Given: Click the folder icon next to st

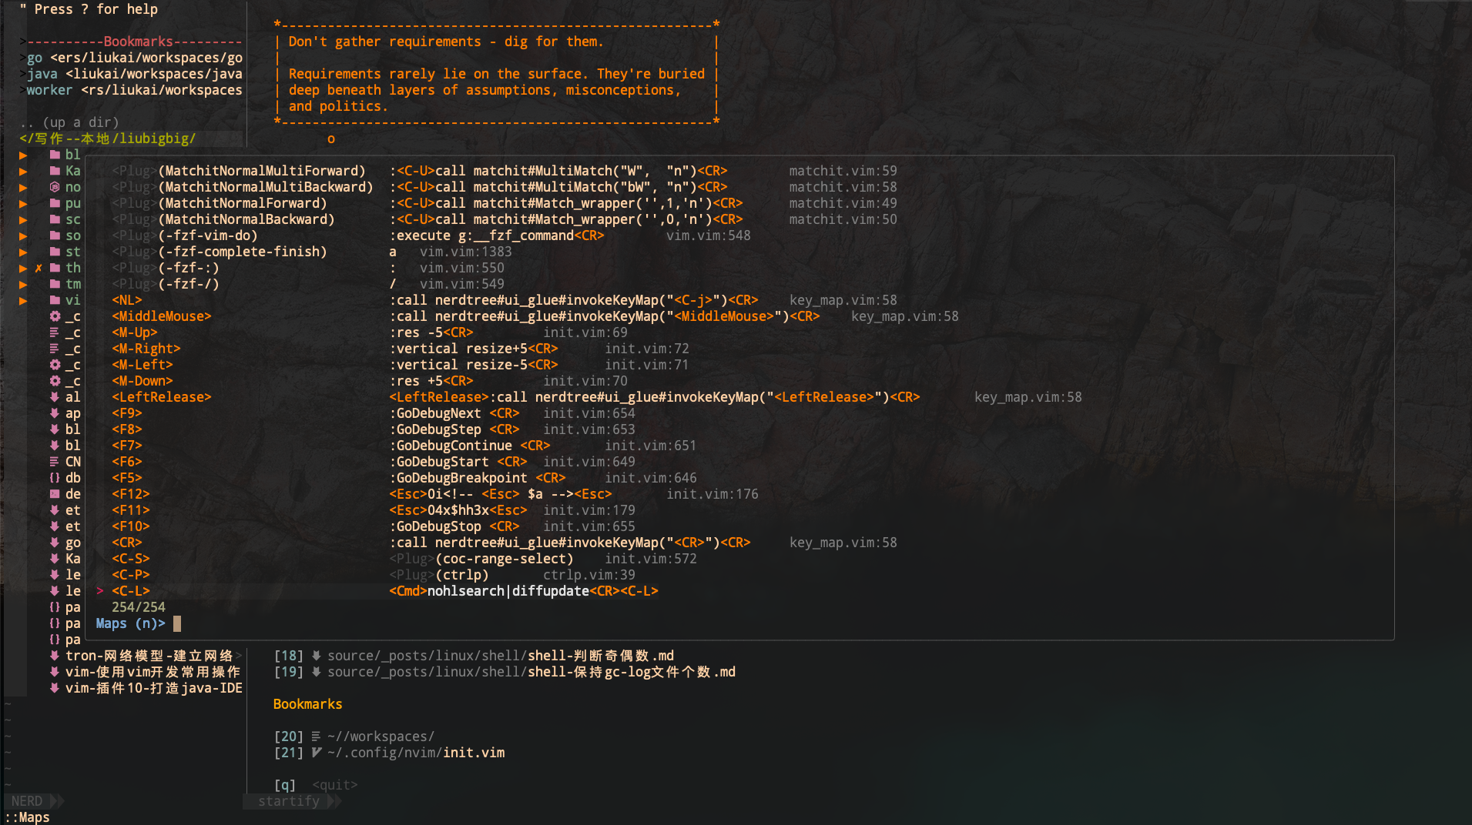Looking at the screenshot, I should (x=55, y=252).
